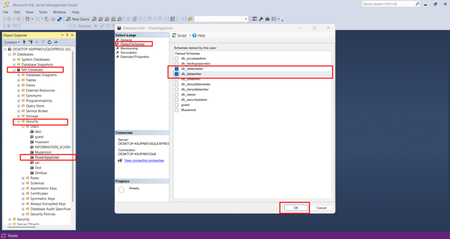Viewport: 450px width, 239px height.
Task: Click the New Query toolbar icon
Action: click(x=77, y=19)
